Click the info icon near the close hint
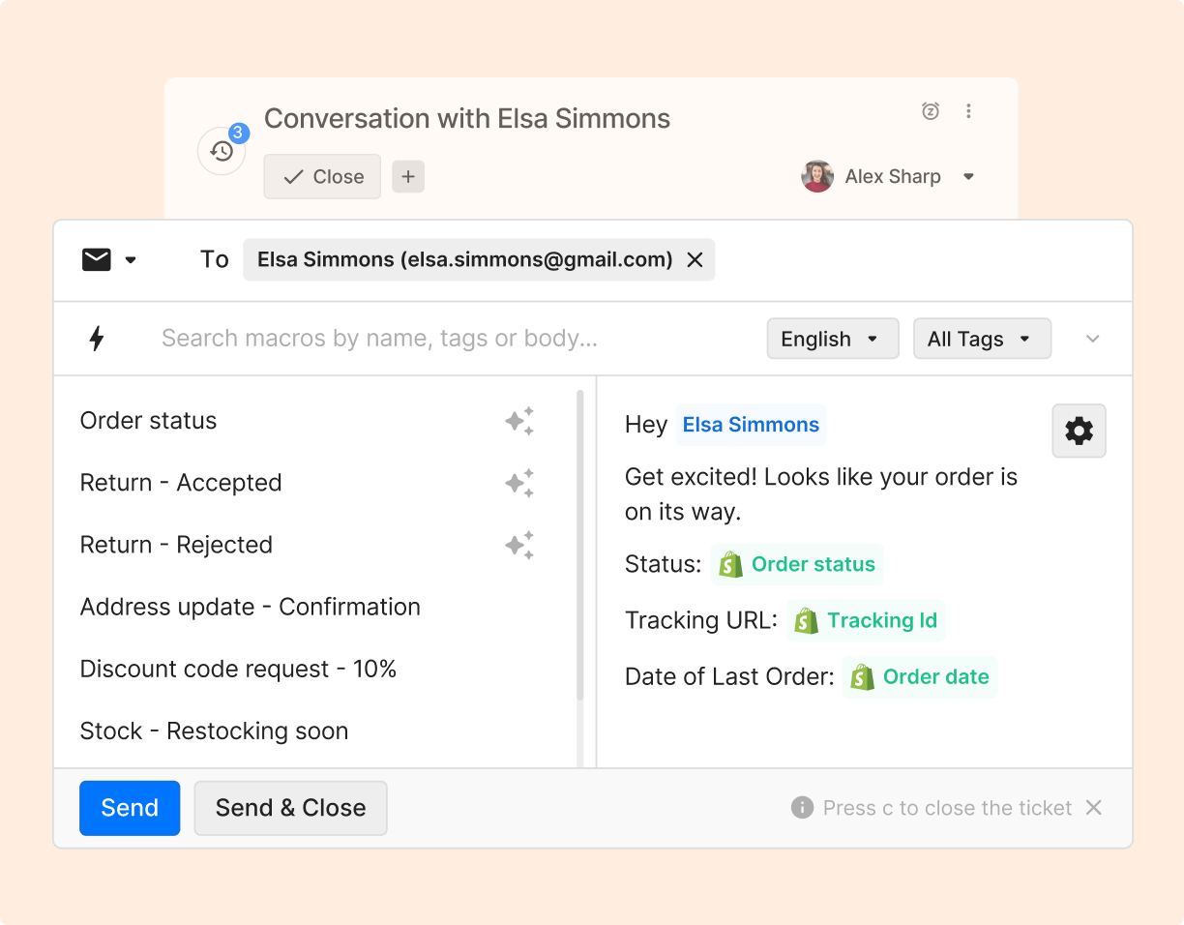 (x=802, y=808)
